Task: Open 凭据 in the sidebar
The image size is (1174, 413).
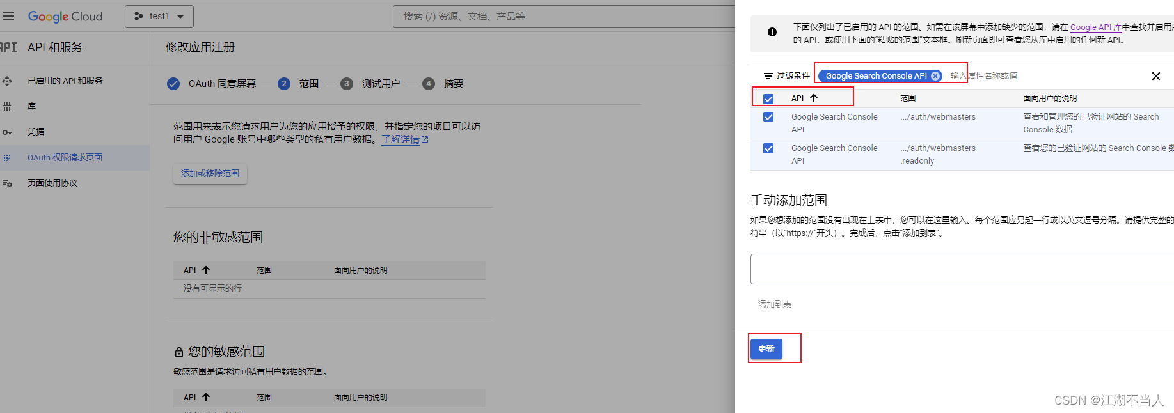Action: click(36, 132)
